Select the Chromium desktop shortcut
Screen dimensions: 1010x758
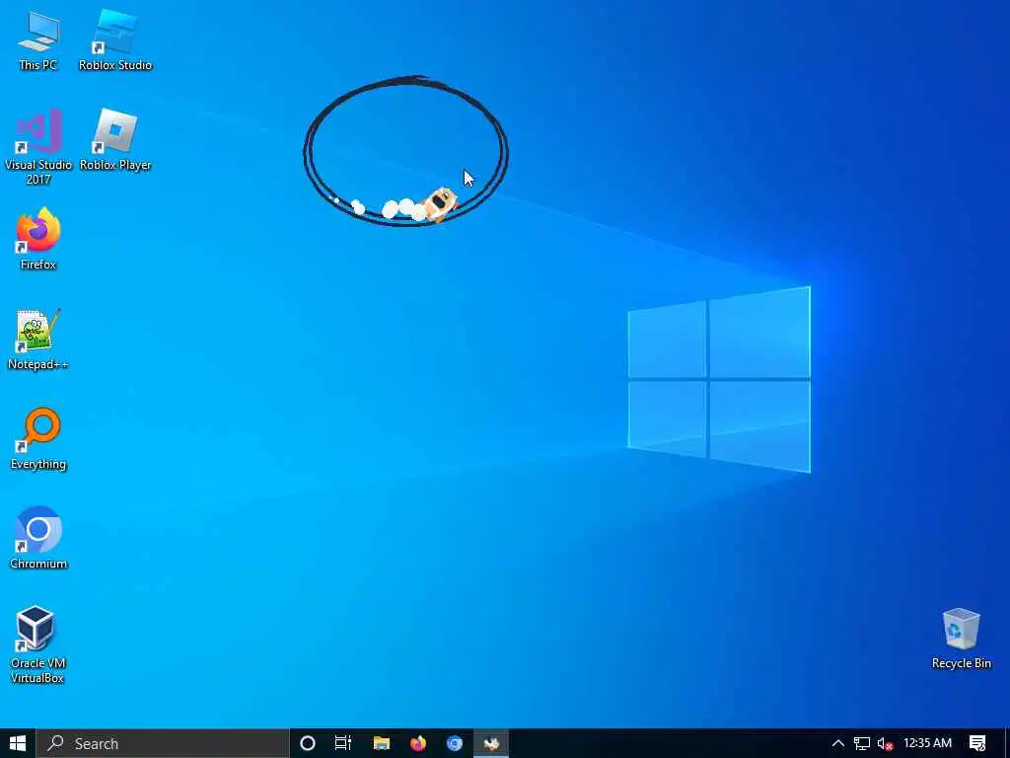(x=38, y=539)
